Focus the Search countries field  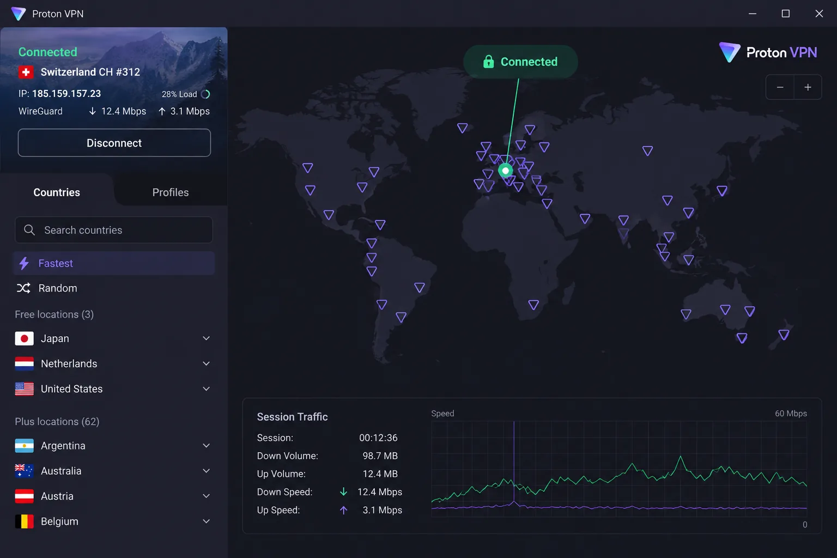(x=114, y=230)
